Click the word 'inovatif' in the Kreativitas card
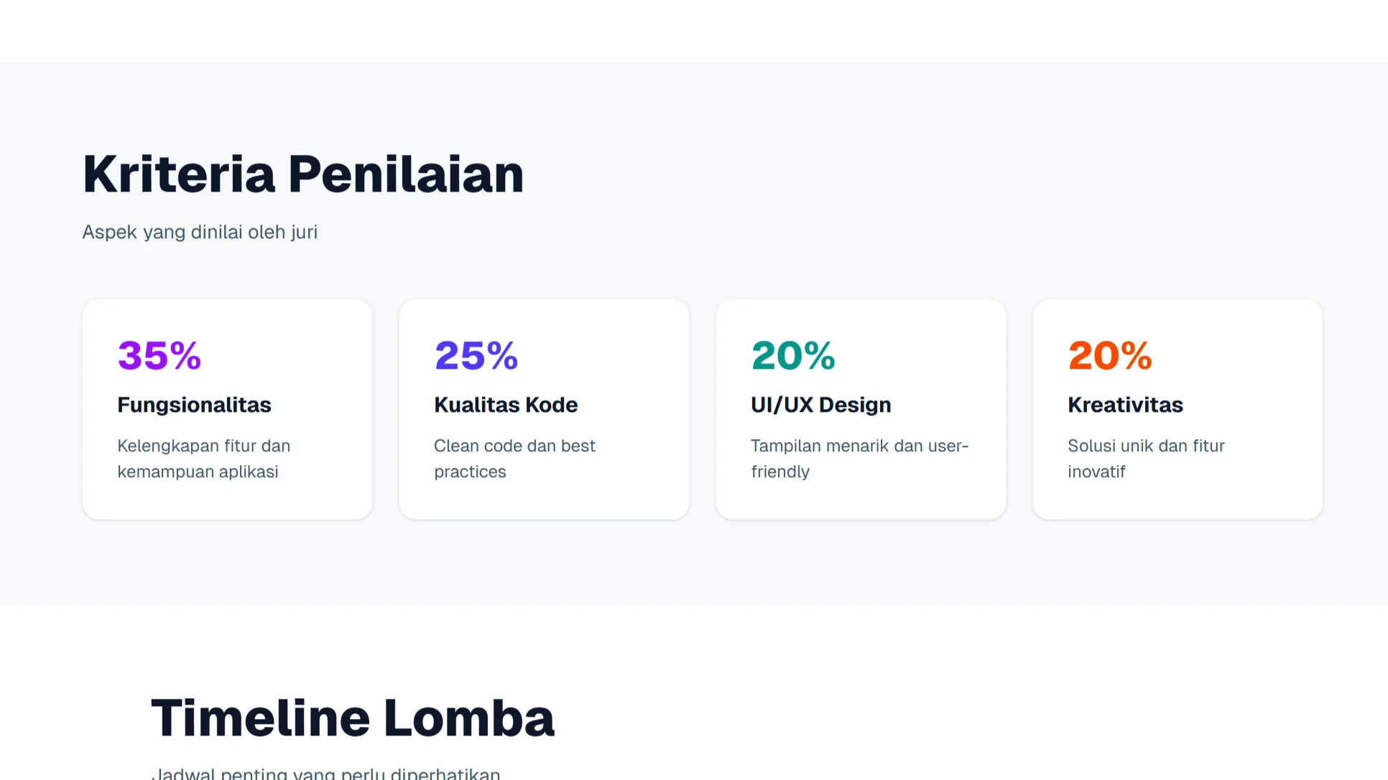 click(x=1096, y=472)
